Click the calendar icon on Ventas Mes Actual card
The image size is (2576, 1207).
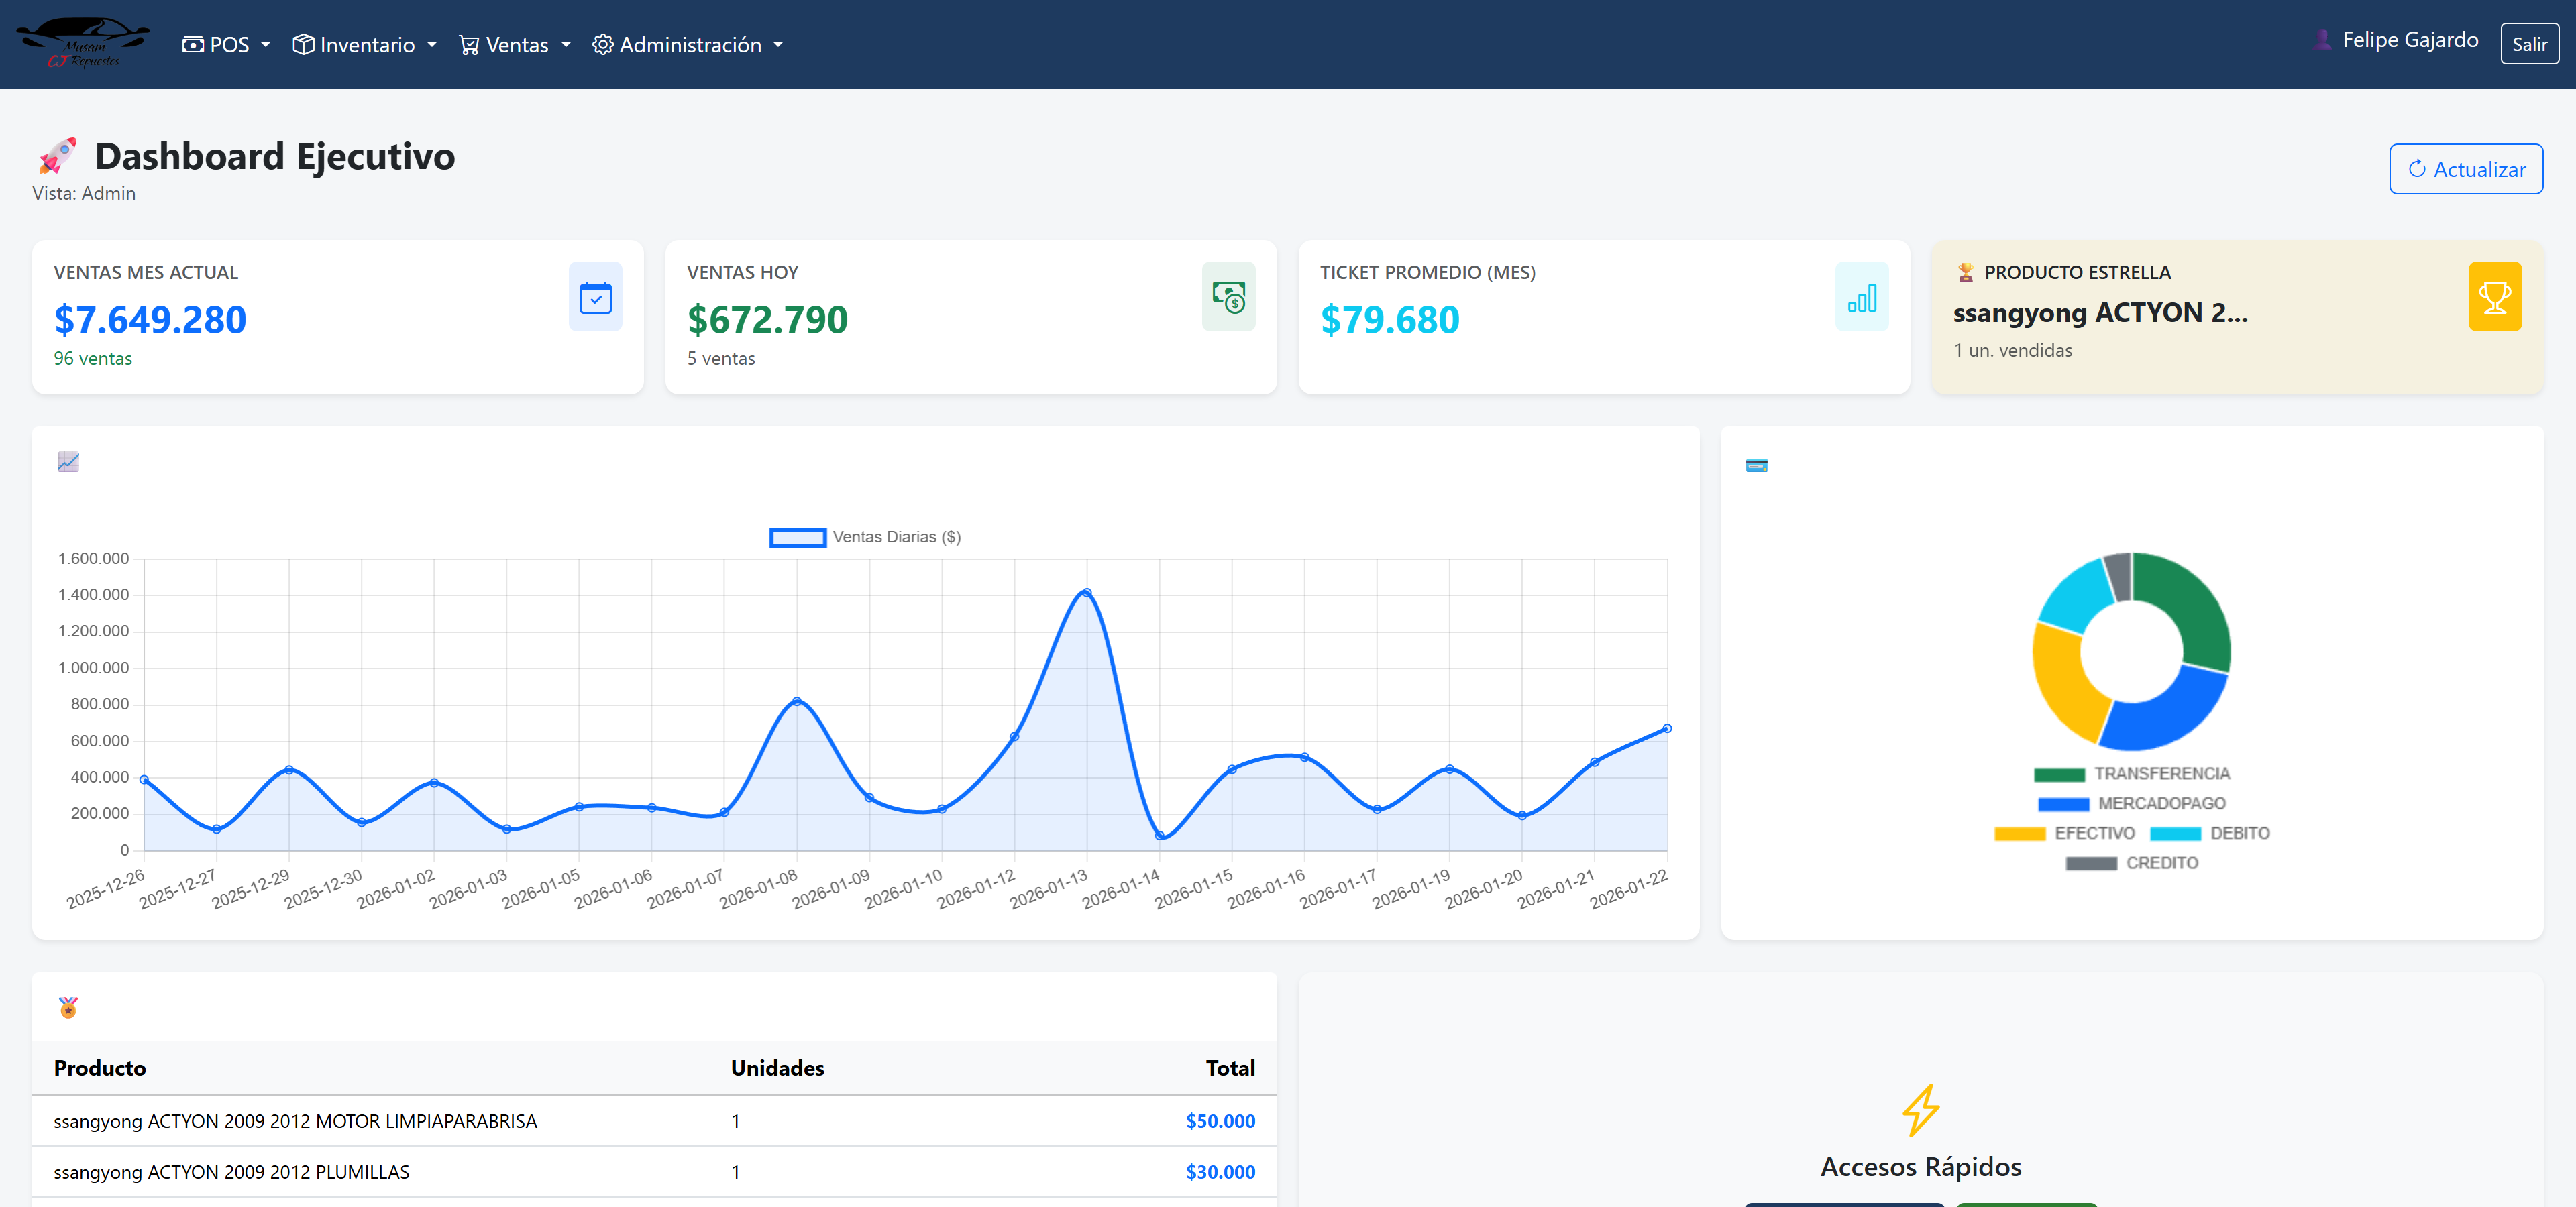click(x=595, y=298)
